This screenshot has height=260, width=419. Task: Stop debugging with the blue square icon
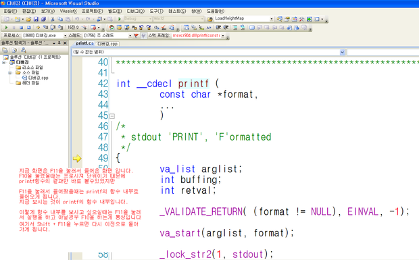21,28
